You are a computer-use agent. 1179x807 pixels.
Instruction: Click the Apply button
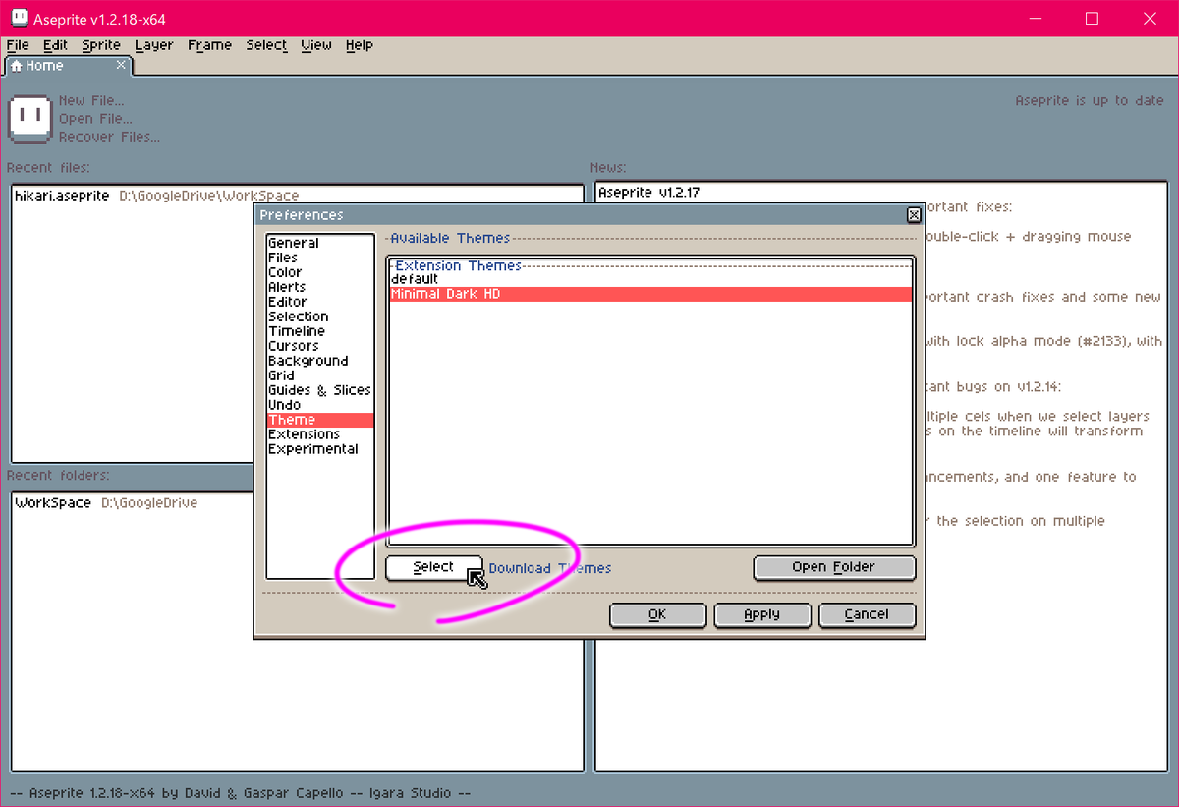click(x=762, y=614)
